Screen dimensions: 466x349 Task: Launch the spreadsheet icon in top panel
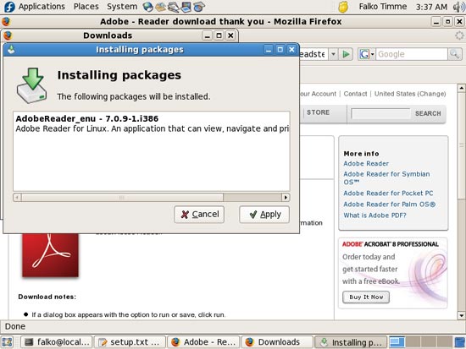coord(199,7)
